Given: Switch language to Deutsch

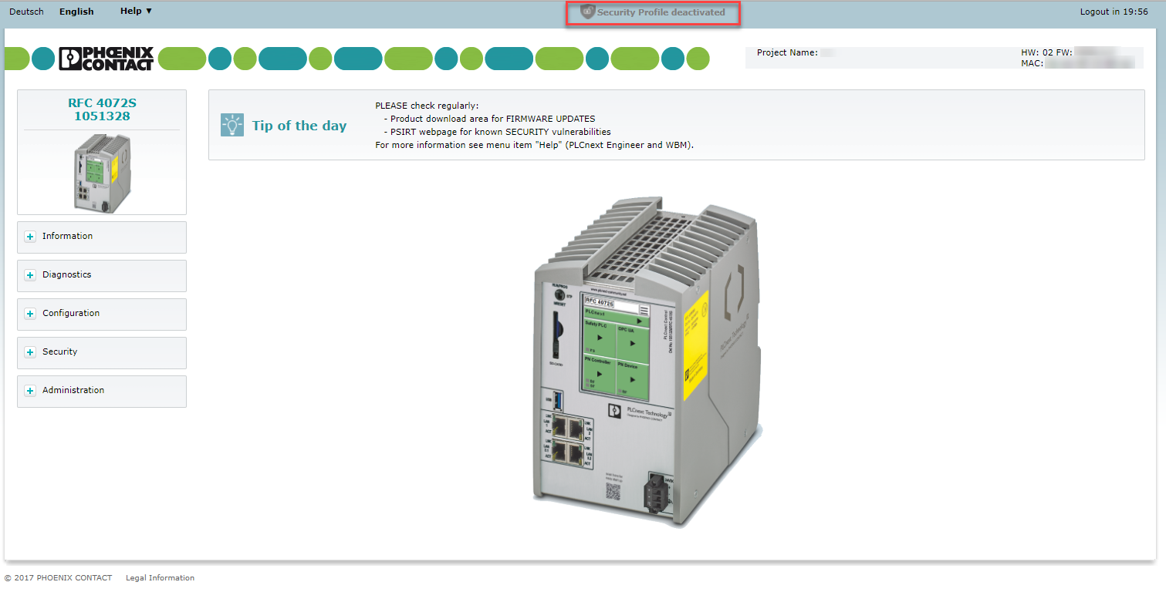Looking at the screenshot, I should [x=26, y=12].
